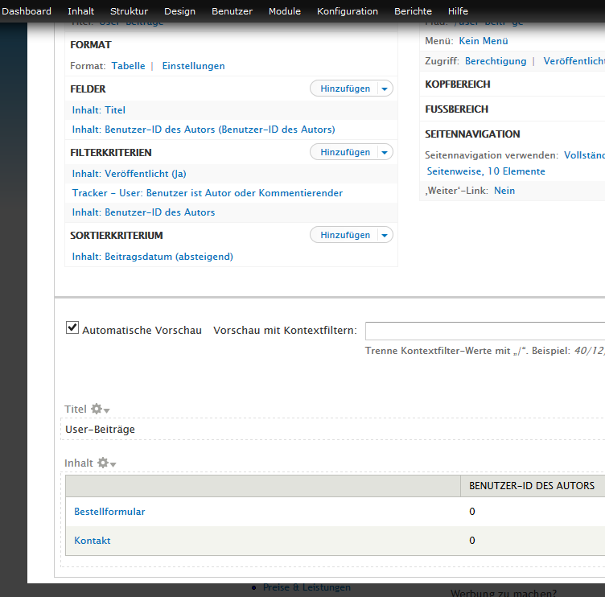605x597 pixels.
Task: Click Kein Menü link
Action: tap(483, 41)
